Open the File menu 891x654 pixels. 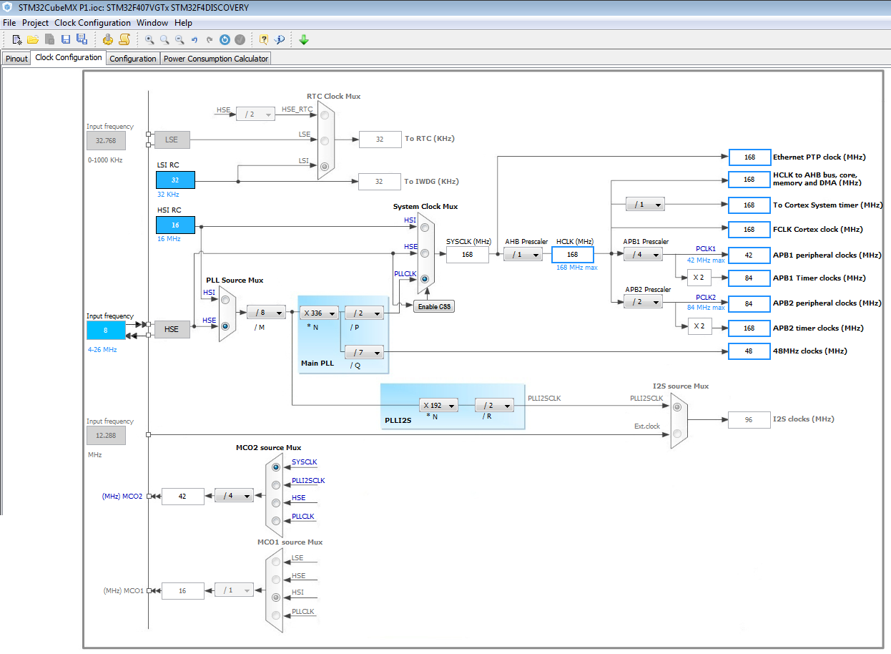tap(9, 23)
